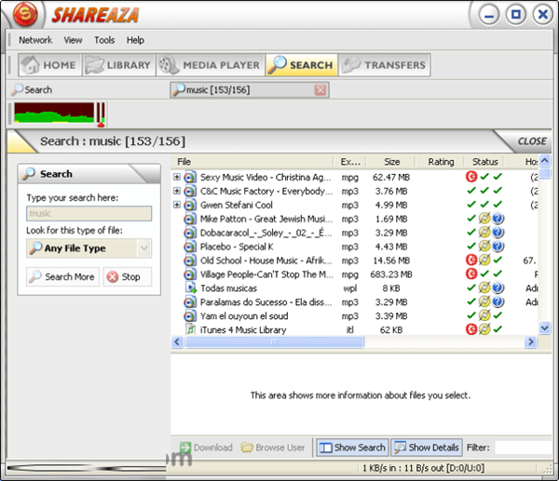Select the Paralamas do Sucesso result text
559x481 pixels.
[266, 302]
